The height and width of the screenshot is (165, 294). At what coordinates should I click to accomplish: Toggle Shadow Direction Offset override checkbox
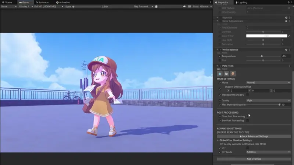[x=220, y=89]
